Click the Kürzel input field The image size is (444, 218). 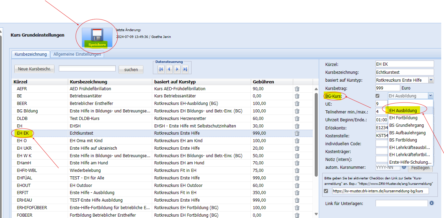coord(404,64)
